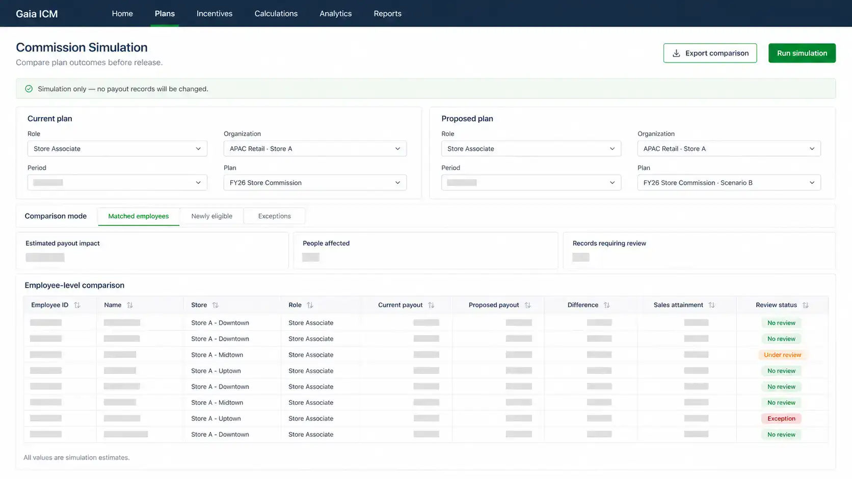This screenshot has width=852, height=479.
Task: Click the Employee-level comparison heading
Action: point(74,286)
